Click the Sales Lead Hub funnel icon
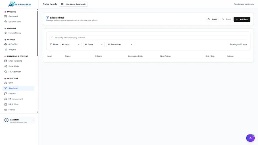 pos(48,18)
